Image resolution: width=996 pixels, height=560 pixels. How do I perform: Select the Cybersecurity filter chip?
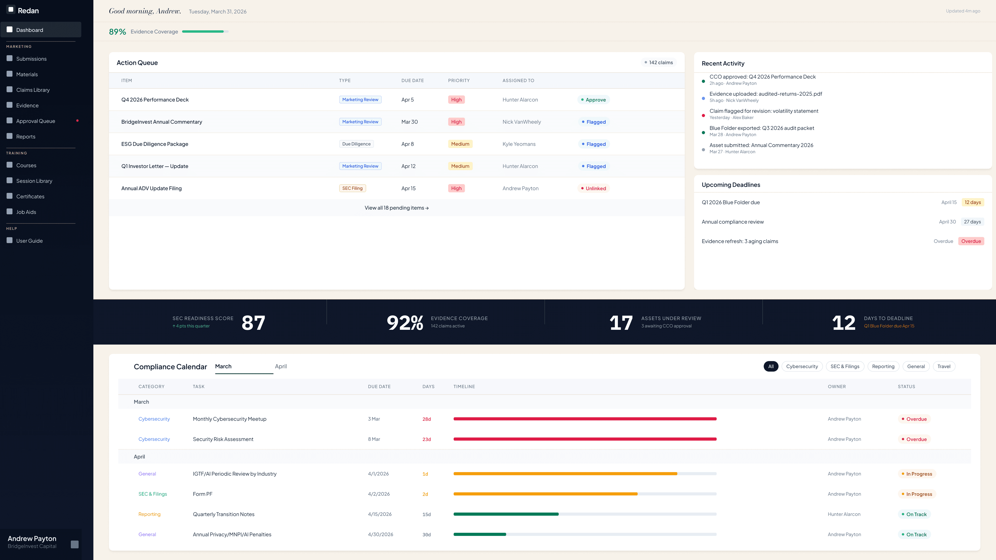coord(802,366)
